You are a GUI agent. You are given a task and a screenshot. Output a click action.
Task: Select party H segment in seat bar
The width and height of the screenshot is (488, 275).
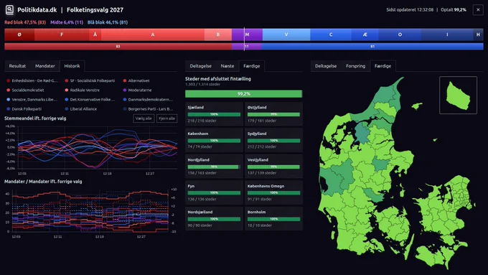478,34
